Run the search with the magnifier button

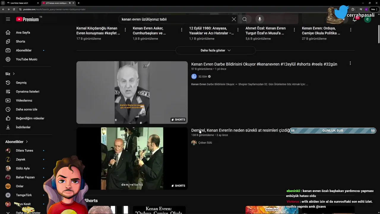coord(245,19)
